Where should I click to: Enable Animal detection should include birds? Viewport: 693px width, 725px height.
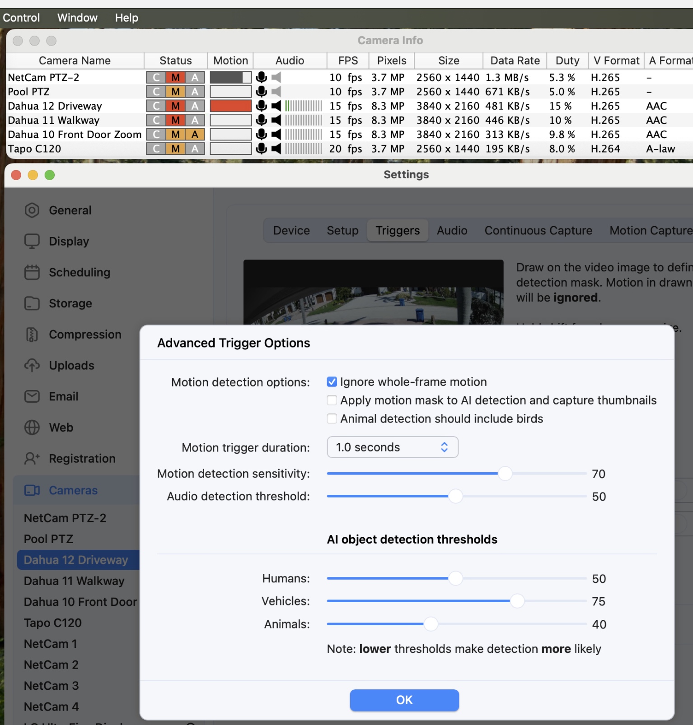coord(332,419)
